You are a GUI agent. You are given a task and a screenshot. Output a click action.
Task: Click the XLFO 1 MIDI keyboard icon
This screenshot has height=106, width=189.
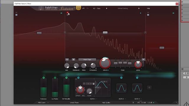(94, 84)
